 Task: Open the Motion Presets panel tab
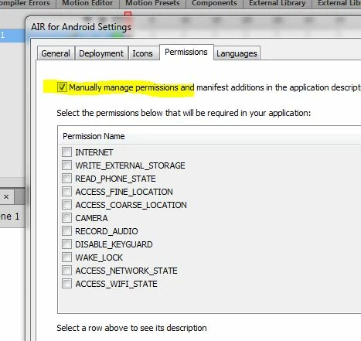[x=152, y=3]
